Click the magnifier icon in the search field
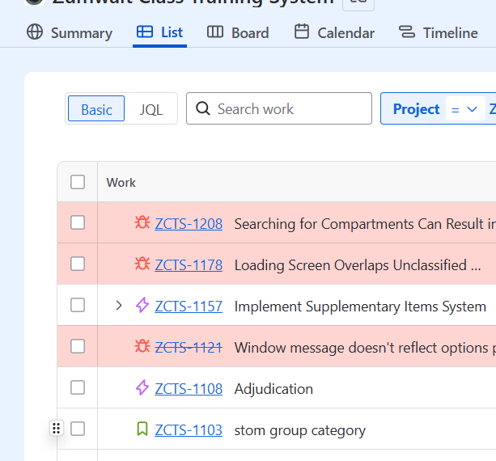The width and height of the screenshot is (496, 461). (x=203, y=109)
